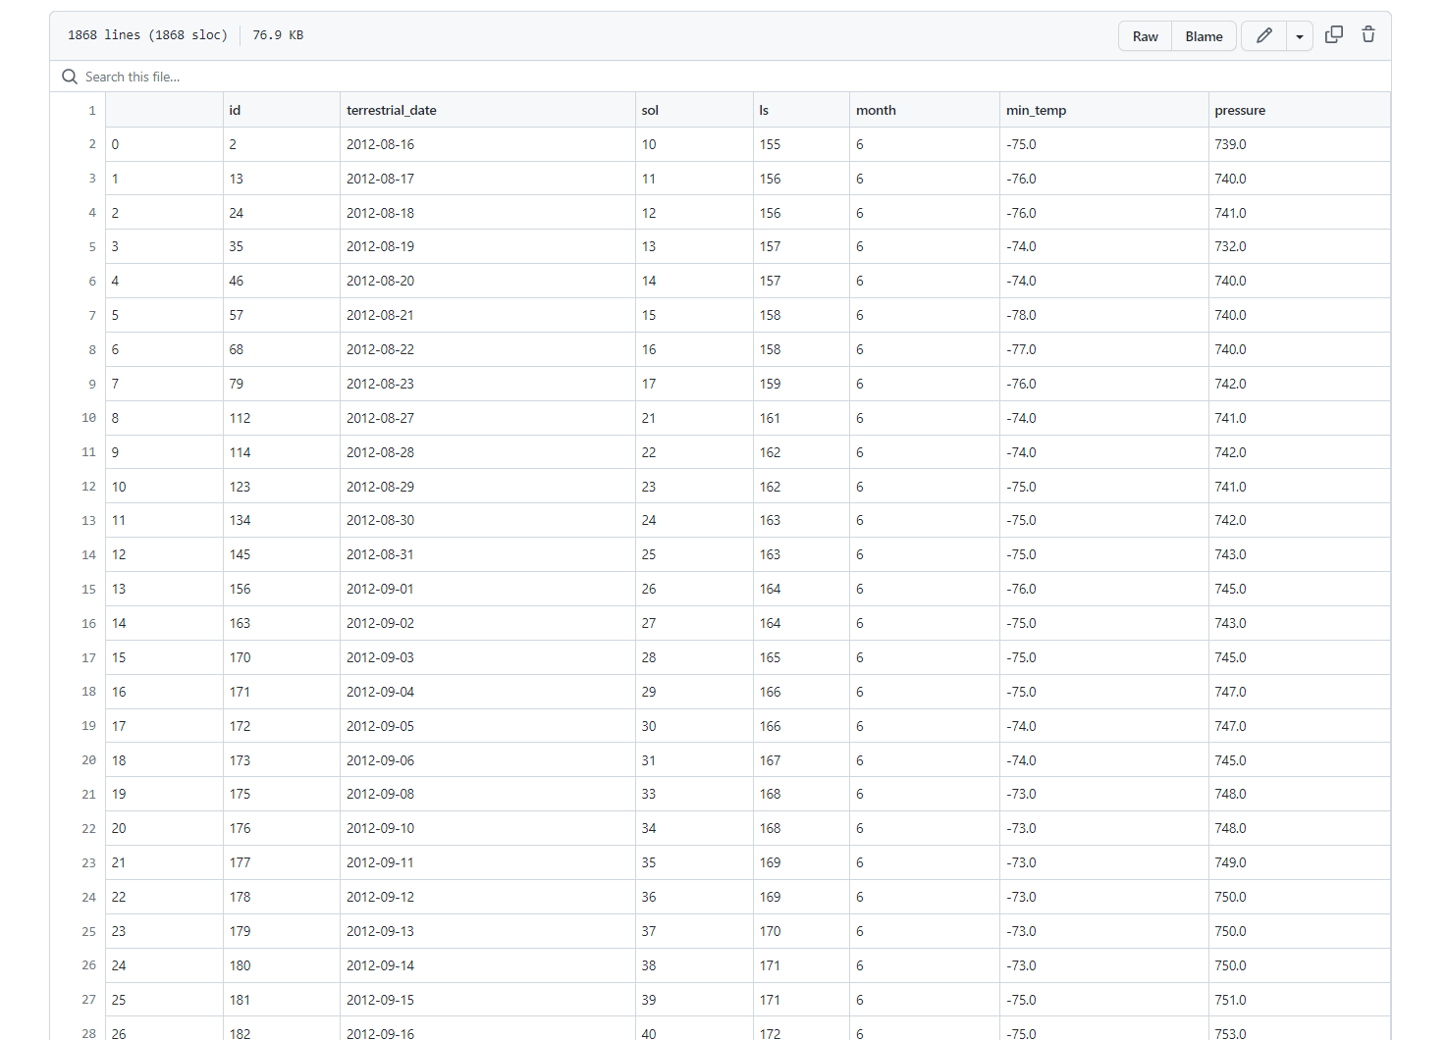Click line number 1 in the gutter
The width and height of the screenshot is (1447, 1040).
91,110
